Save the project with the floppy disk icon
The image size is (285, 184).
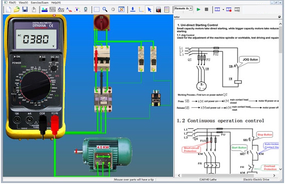25,9
